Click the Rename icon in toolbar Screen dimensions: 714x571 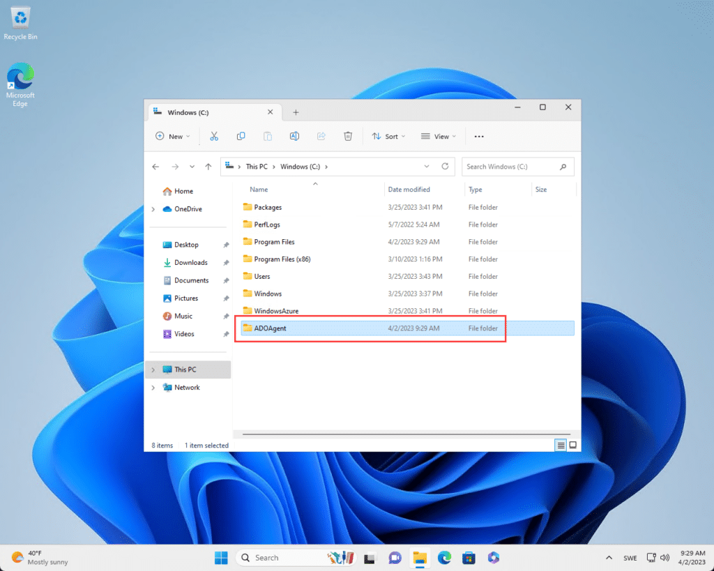[x=295, y=136]
